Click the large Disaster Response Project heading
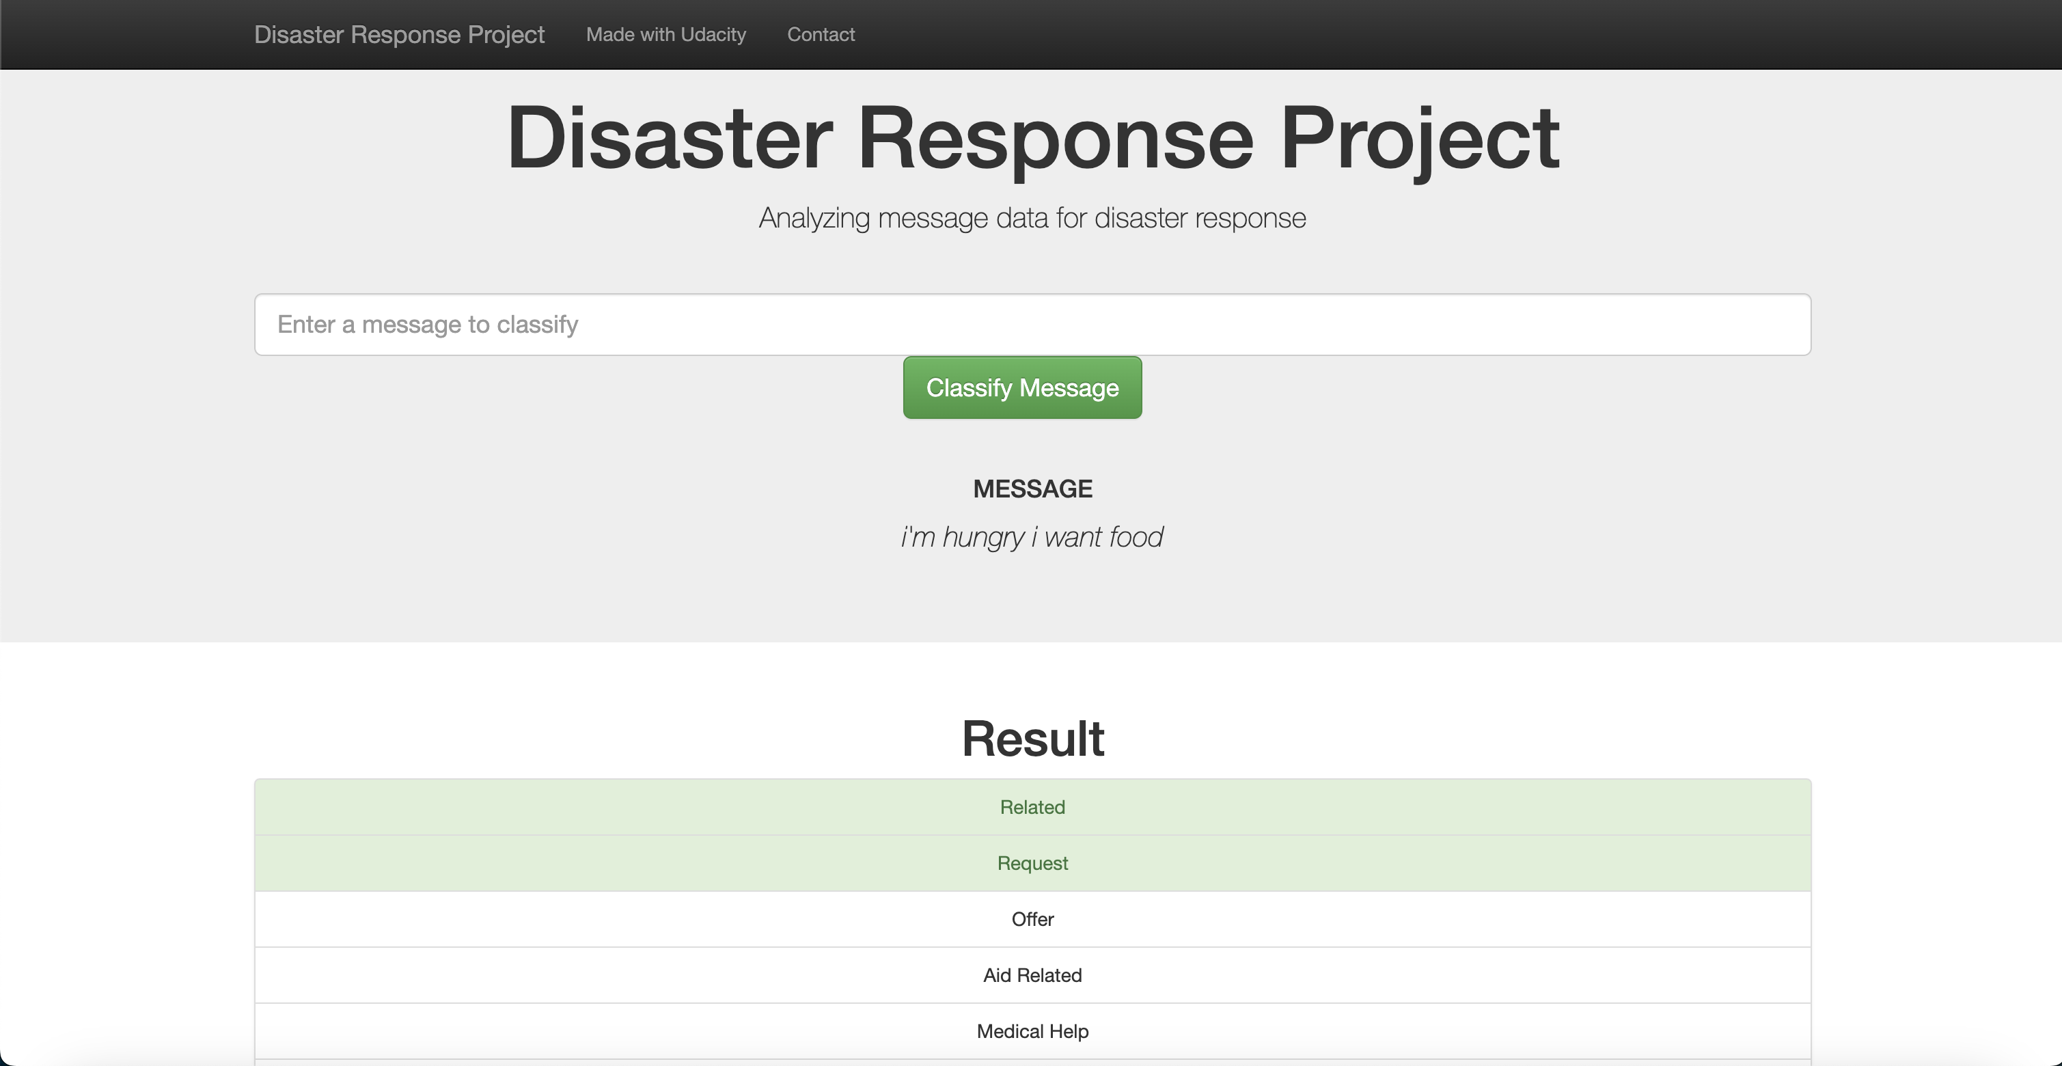The image size is (2062, 1066). (x=1031, y=137)
